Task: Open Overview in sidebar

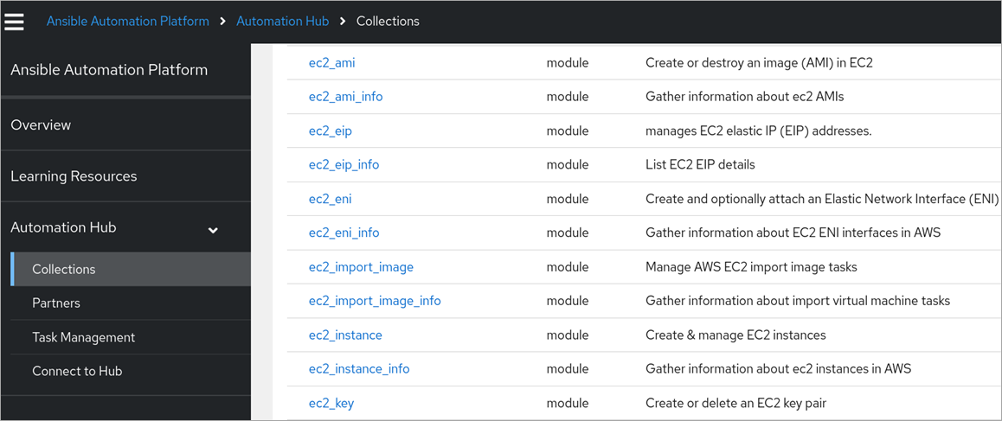Action: tap(41, 125)
